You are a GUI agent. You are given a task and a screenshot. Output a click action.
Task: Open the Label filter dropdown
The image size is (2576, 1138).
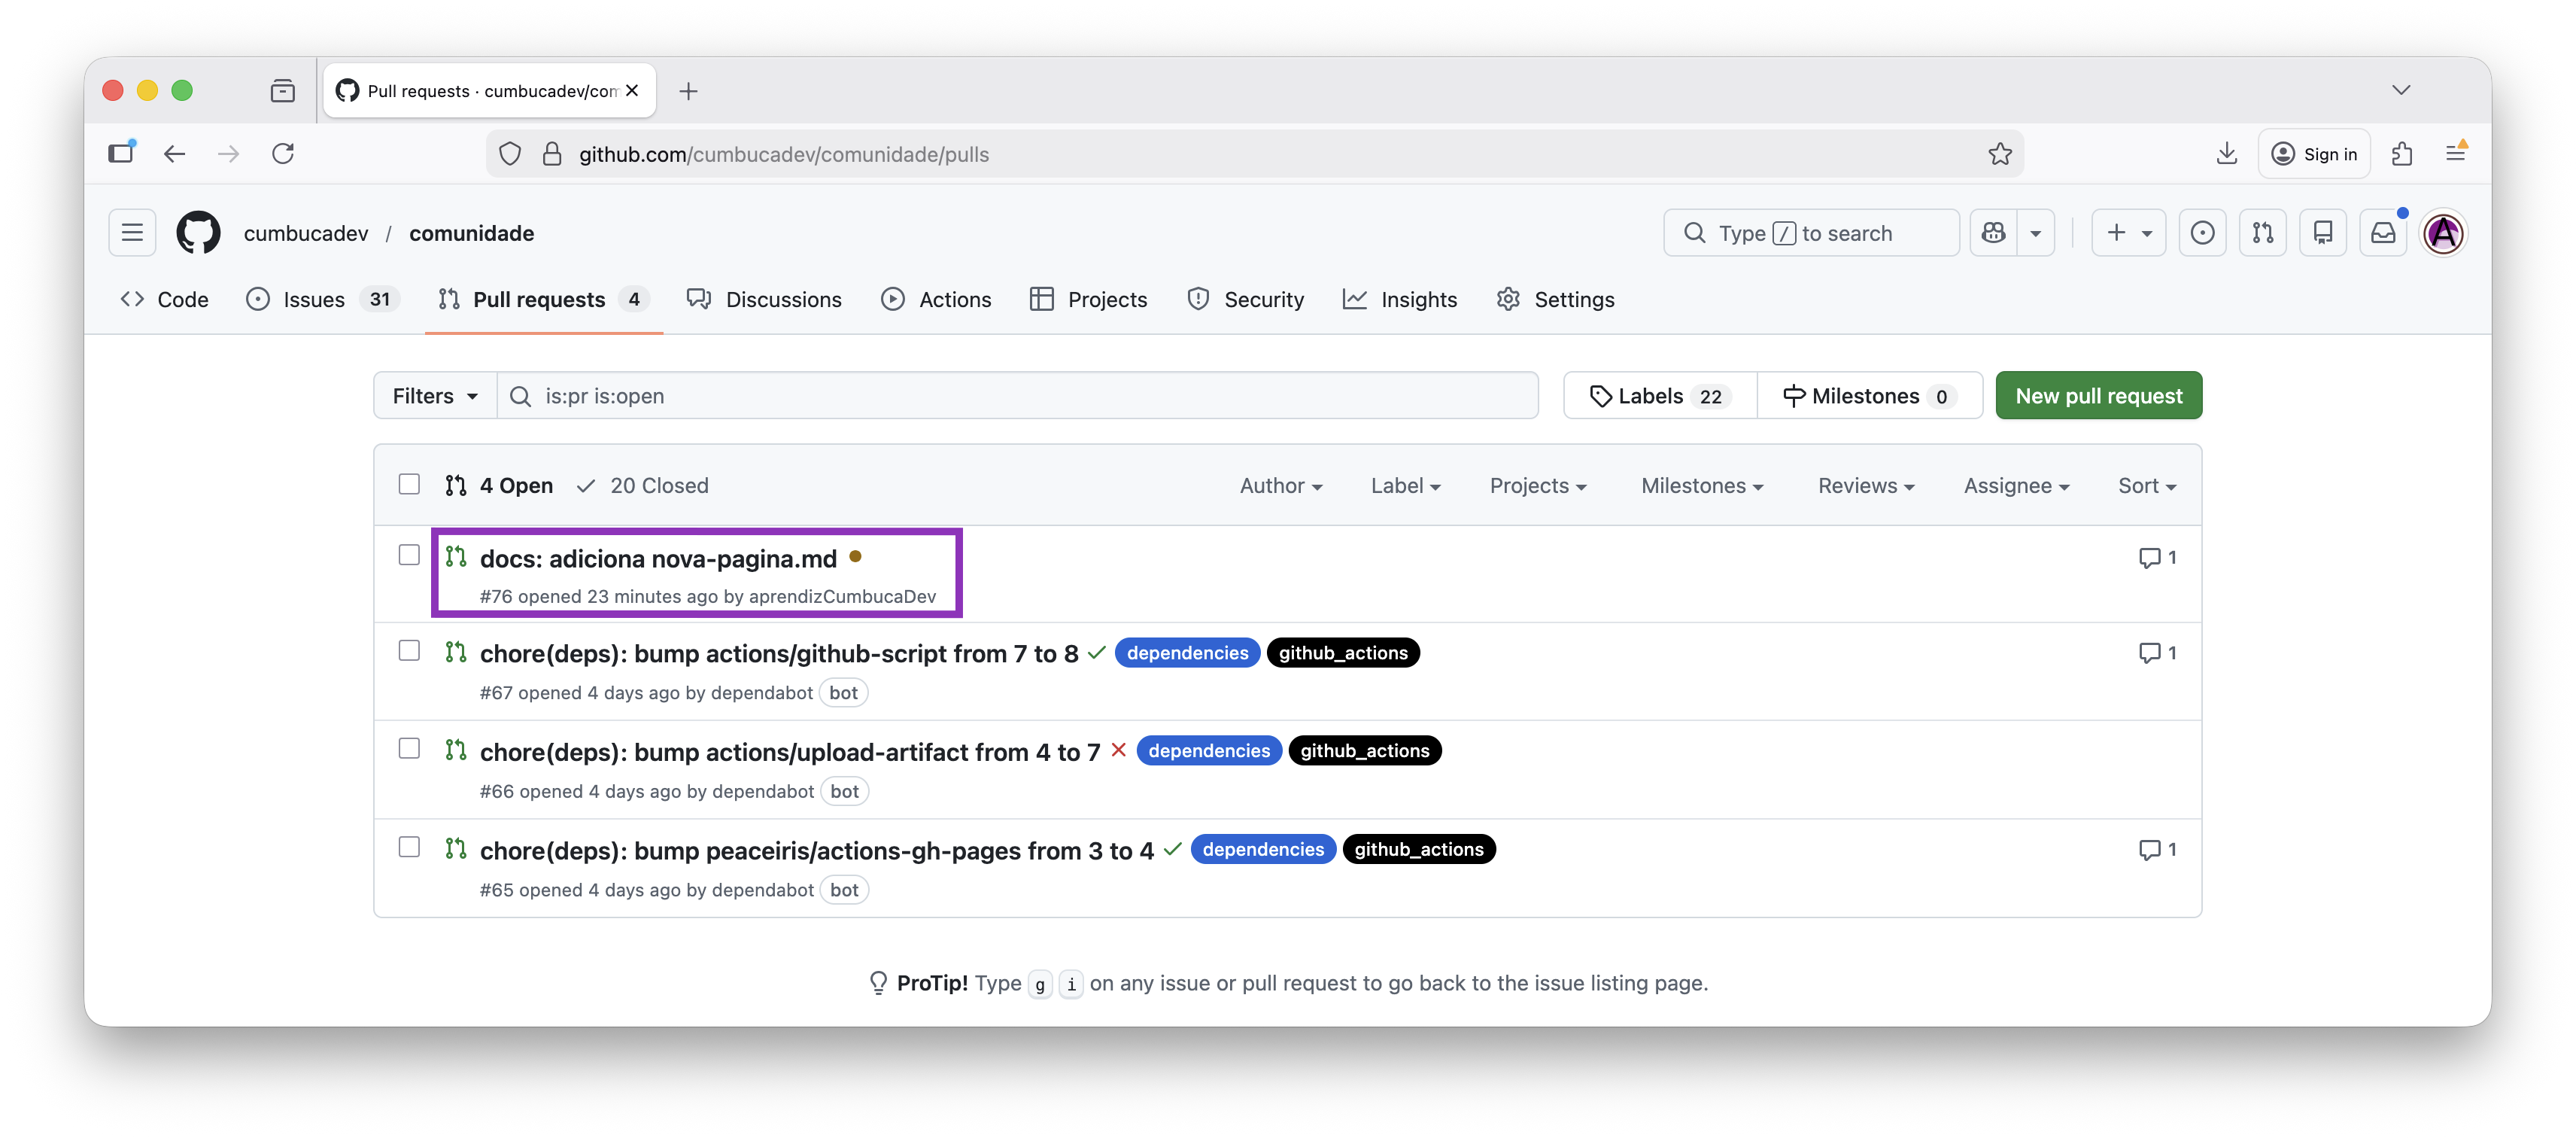1405,486
